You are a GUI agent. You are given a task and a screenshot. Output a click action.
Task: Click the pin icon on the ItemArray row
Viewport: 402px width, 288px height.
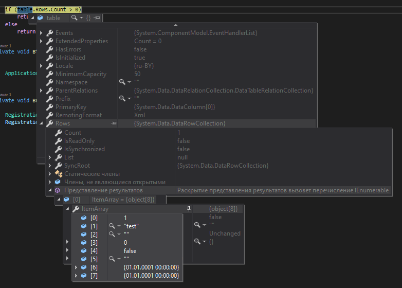click(189, 209)
